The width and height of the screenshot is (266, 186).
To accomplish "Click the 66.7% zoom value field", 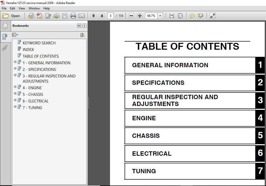I will (151, 16).
